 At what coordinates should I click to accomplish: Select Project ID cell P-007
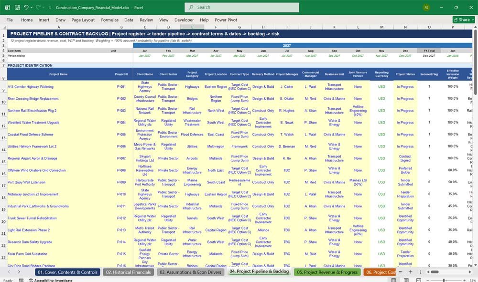tap(121, 158)
